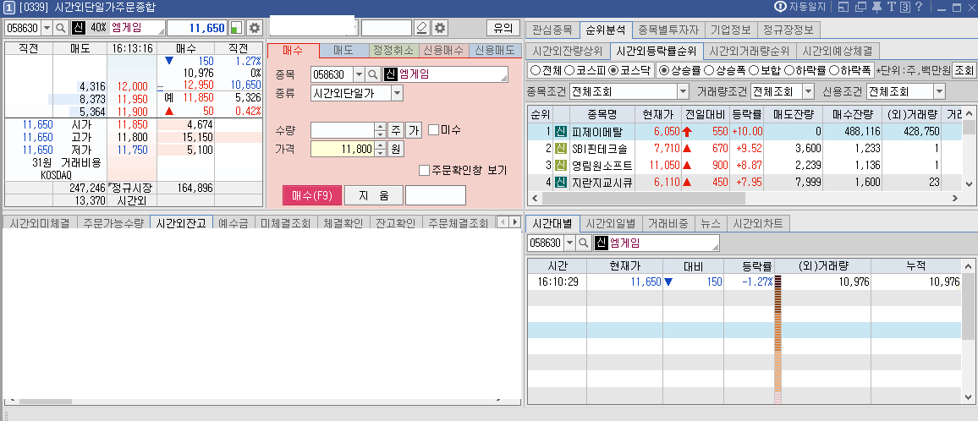Click ranking table vertical scrollbar down arrow
The image size is (978, 421).
coord(969,184)
